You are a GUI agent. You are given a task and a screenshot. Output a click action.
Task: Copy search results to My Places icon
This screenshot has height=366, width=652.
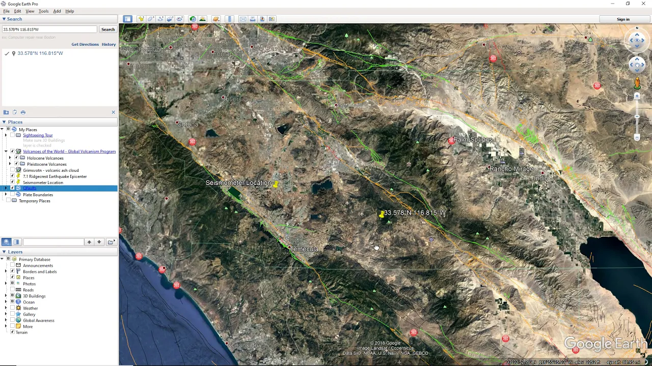click(x=14, y=112)
